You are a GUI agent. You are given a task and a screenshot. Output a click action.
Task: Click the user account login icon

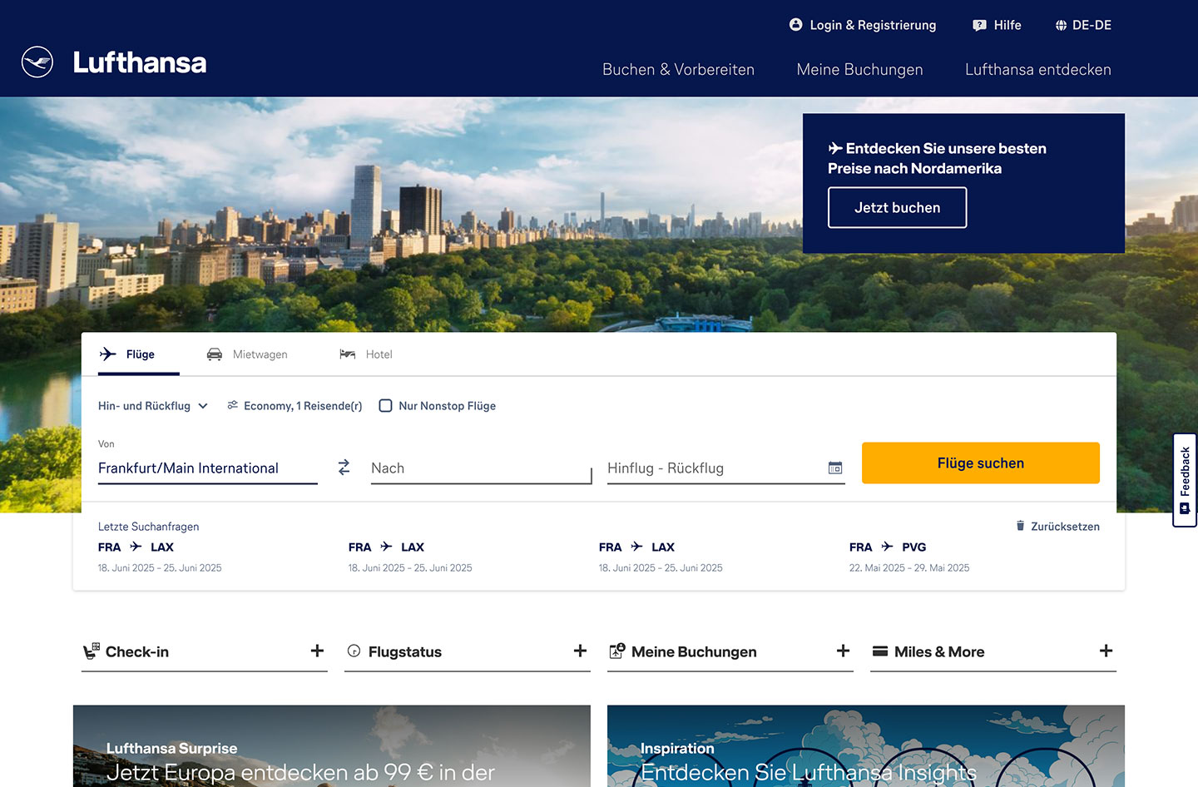[x=796, y=25]
